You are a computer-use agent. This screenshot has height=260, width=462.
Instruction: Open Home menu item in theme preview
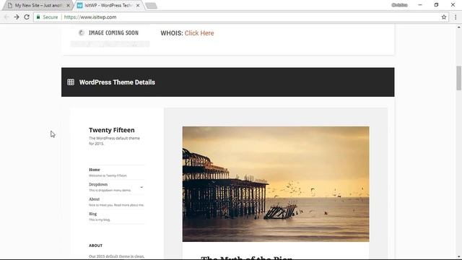(x=95, y=170)
